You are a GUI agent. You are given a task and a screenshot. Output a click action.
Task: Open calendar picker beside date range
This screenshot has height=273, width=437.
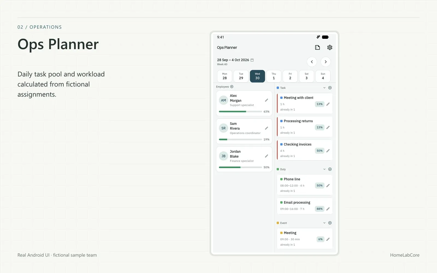[x=252, y=60]
